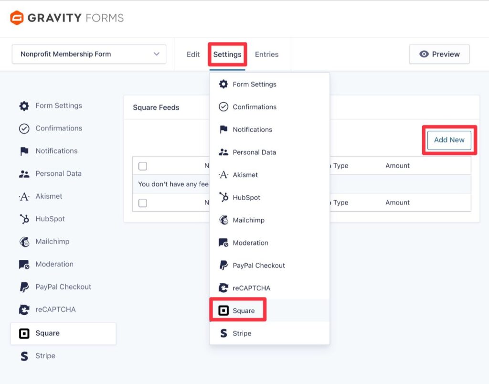The image size is (489, 384).
Task: Select Square in the dropdown menu
Action: (269, 310)
